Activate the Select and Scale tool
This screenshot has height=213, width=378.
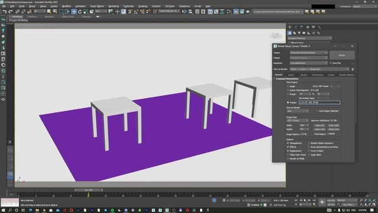[86, 12]
